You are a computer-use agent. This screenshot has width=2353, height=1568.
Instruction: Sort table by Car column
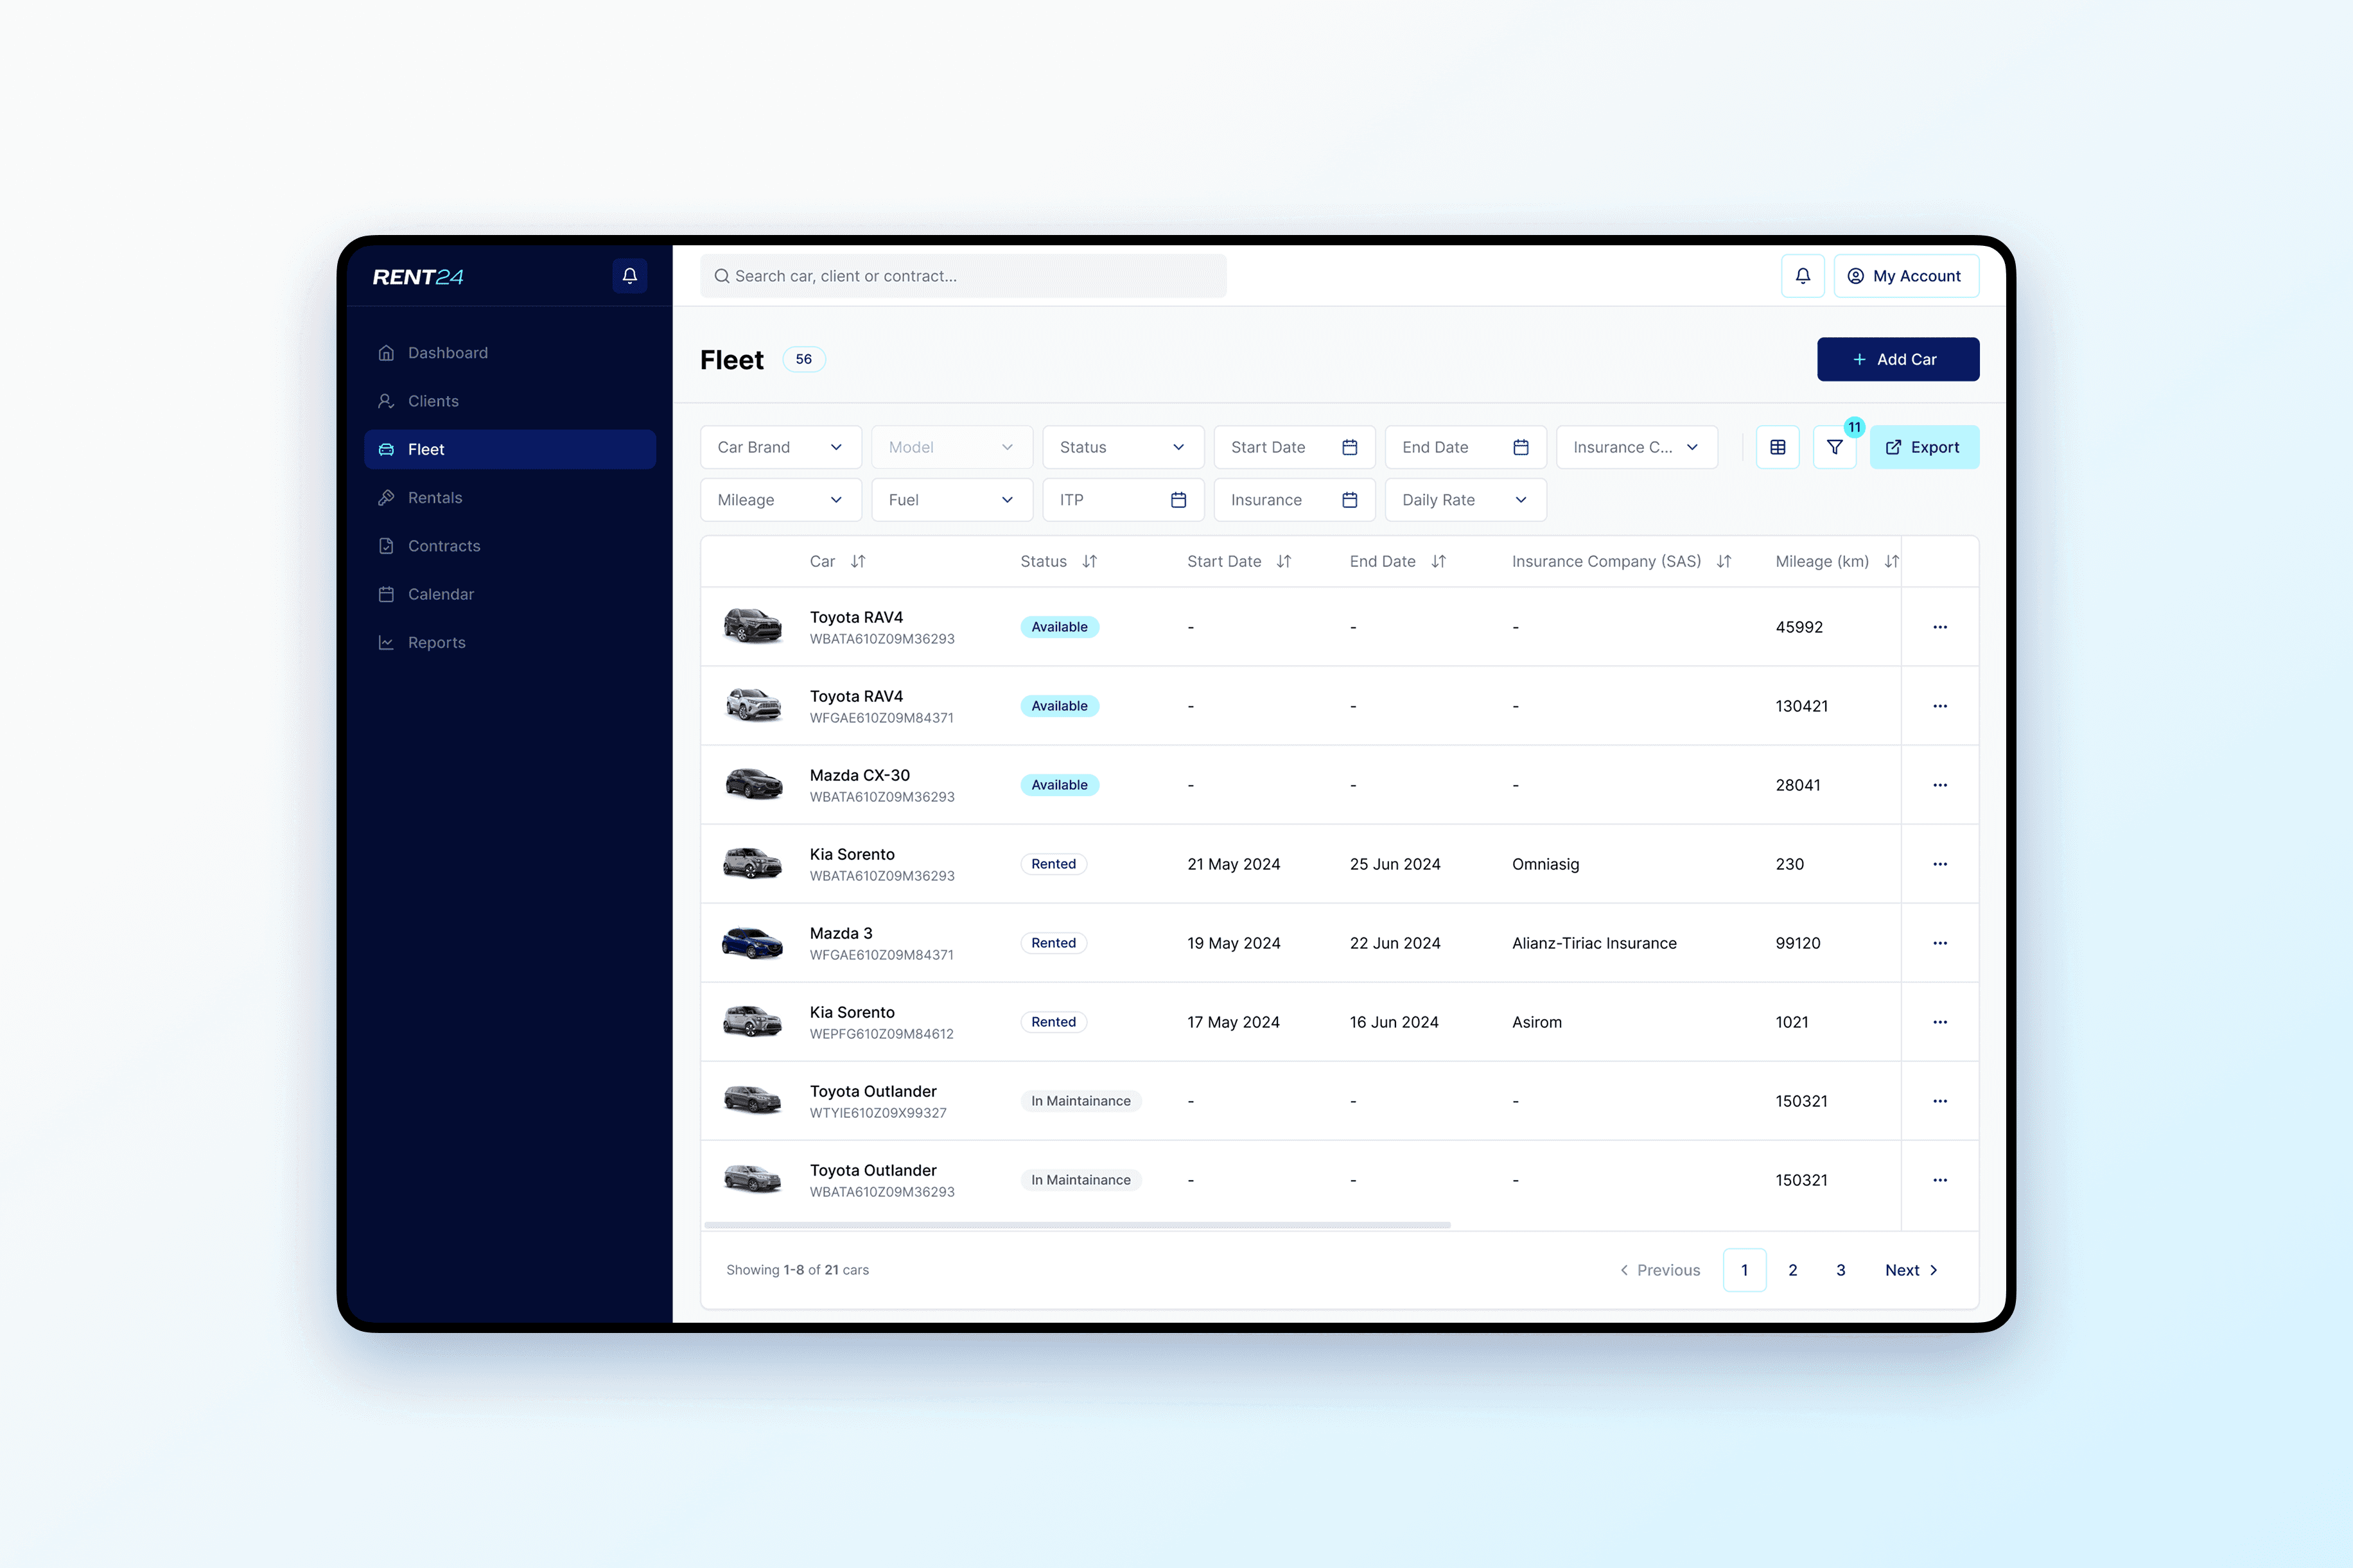[x=858, y=562]
